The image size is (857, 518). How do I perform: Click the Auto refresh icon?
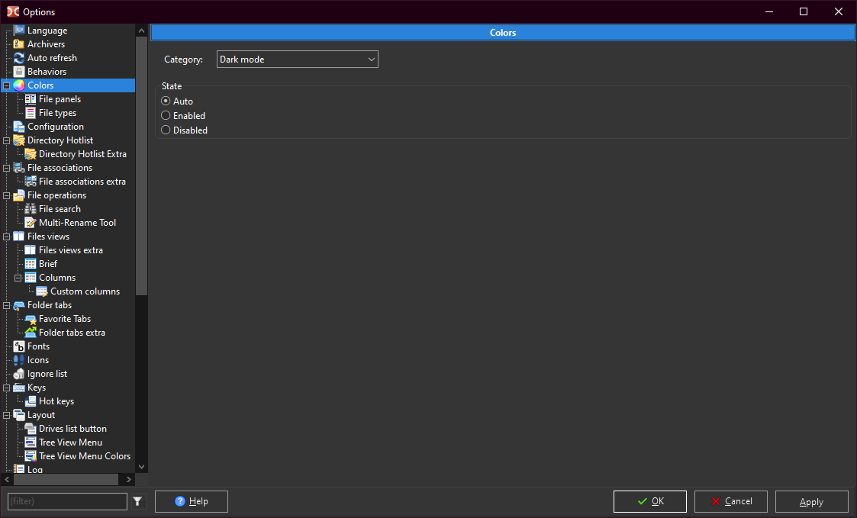[x=19, y=58]
